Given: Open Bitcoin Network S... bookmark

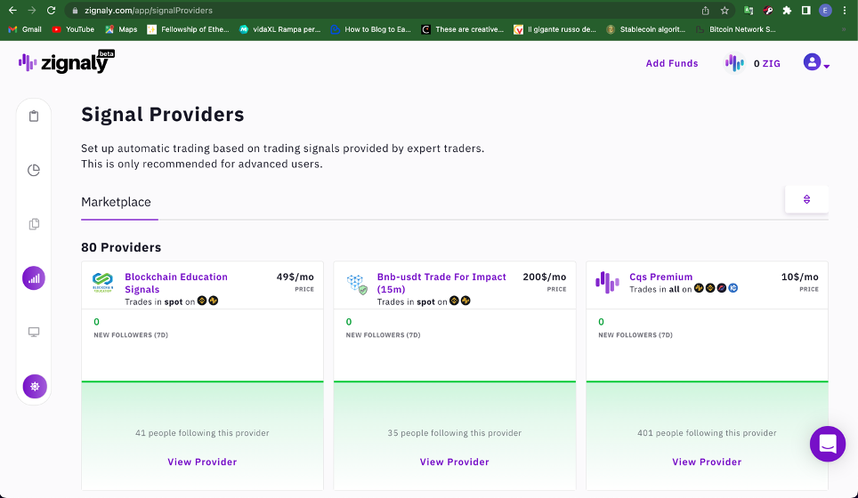Looking at the screenshot, I should (x=735, y=29).
